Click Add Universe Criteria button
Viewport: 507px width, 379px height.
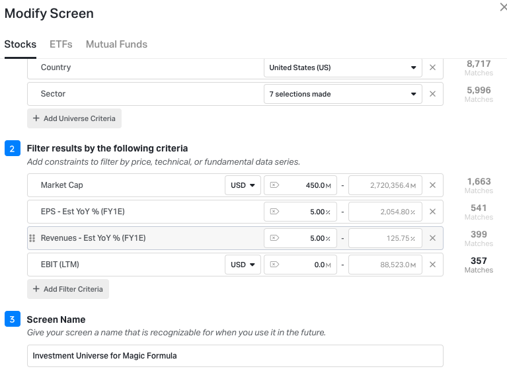(74, 118)
